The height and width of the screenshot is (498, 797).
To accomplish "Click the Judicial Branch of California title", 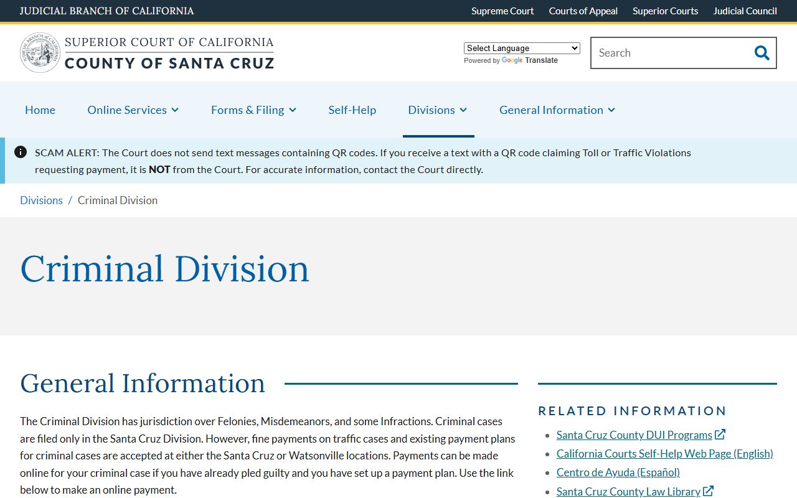I will pos(106,11).
